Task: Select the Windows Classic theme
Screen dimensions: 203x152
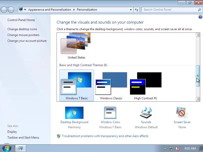Action: pos(111,86)
